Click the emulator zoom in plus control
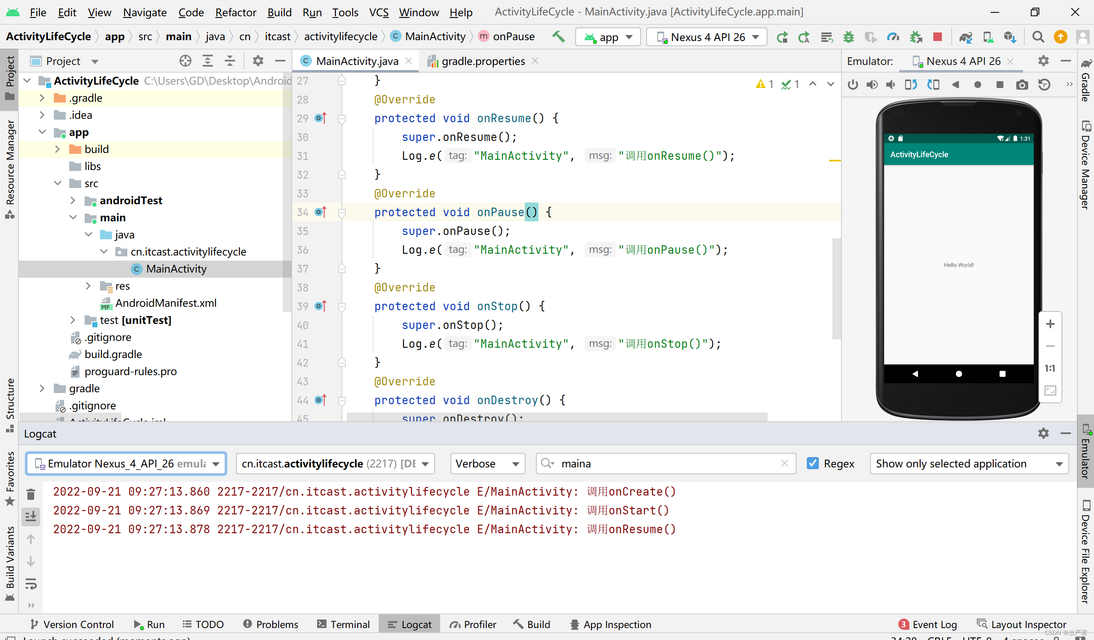Image resolution: width=1094 pixels, height=640 pixels. click(1050, 324)
